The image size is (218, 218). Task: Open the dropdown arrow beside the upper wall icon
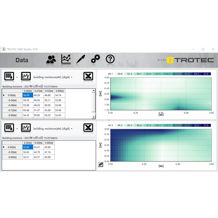click(x=17, y=77)
